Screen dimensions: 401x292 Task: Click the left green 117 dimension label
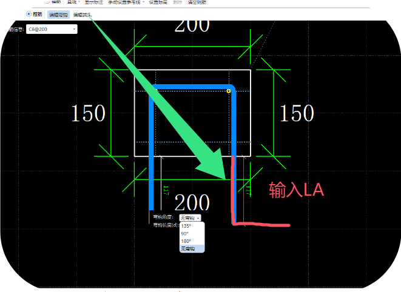(x=166, y=191)
